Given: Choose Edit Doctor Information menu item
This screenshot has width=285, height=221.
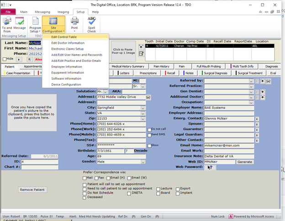Looking at the screenshot, I should (x=68, y=43).
